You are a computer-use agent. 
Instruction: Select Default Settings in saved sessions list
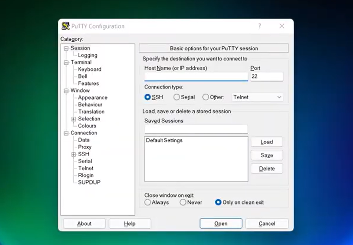tap(164, 140)
